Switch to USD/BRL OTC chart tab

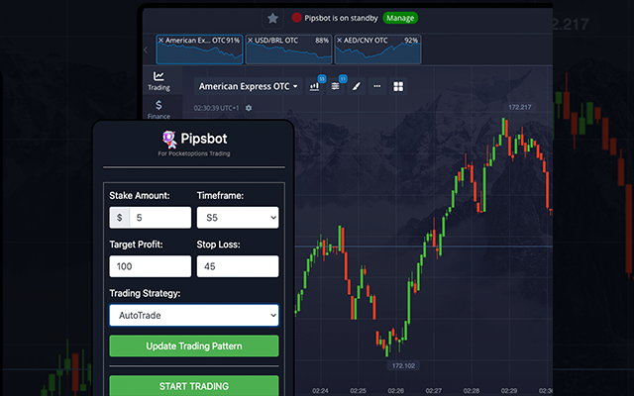point(288,49)
